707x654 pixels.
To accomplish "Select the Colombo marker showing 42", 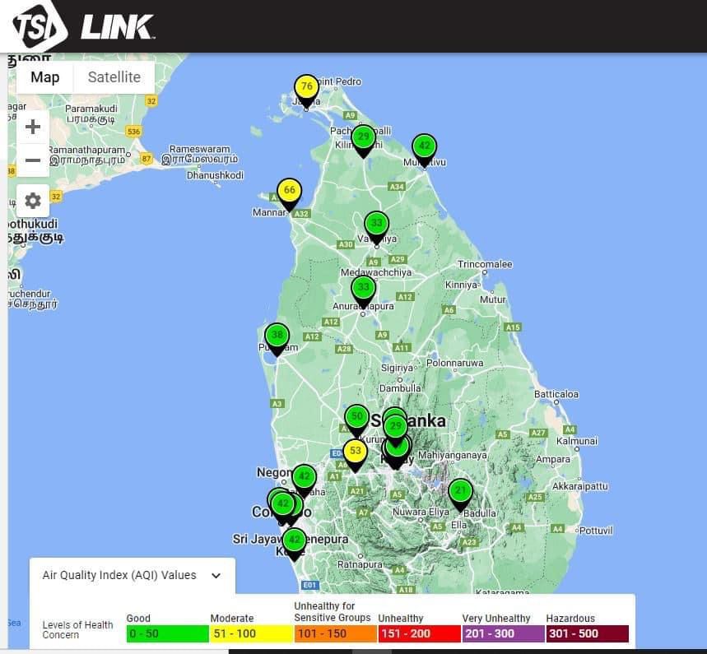I will [282, 503].
